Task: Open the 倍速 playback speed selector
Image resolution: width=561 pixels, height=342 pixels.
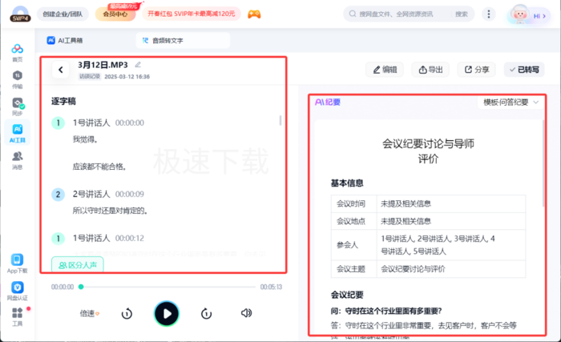Action: [x=89, y=314]
